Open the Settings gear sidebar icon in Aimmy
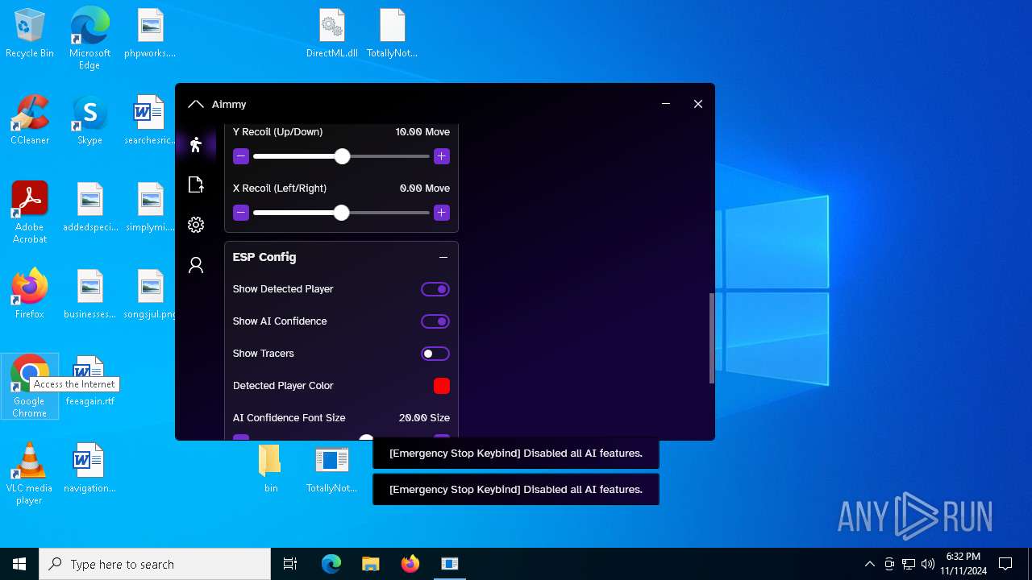Image resolution: width=1032 pixels, height=580 pixels. pos(196,225)
